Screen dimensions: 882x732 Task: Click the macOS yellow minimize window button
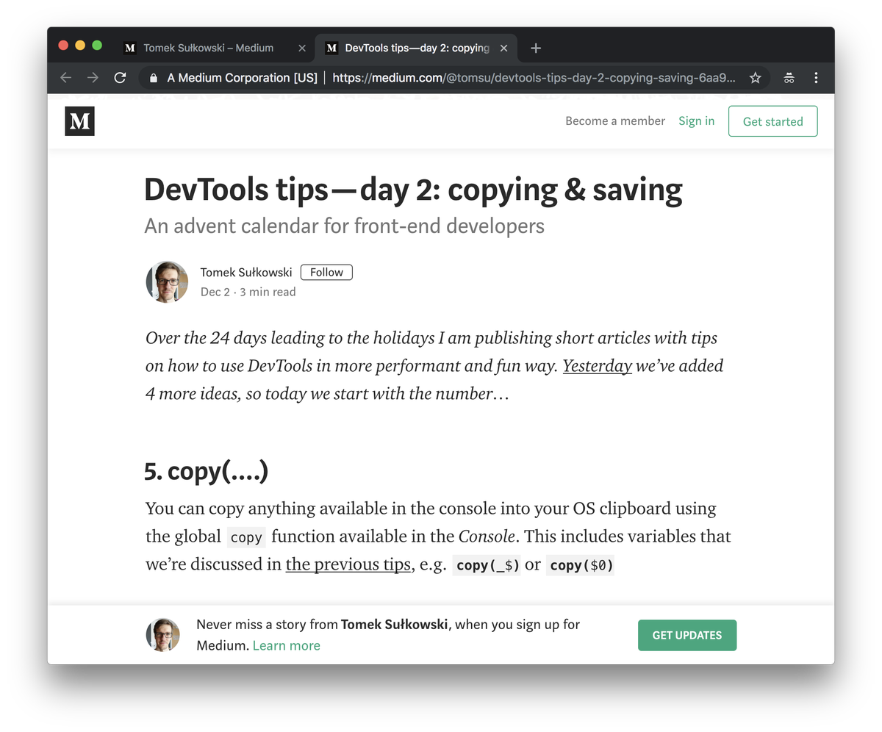coord(80,46)
